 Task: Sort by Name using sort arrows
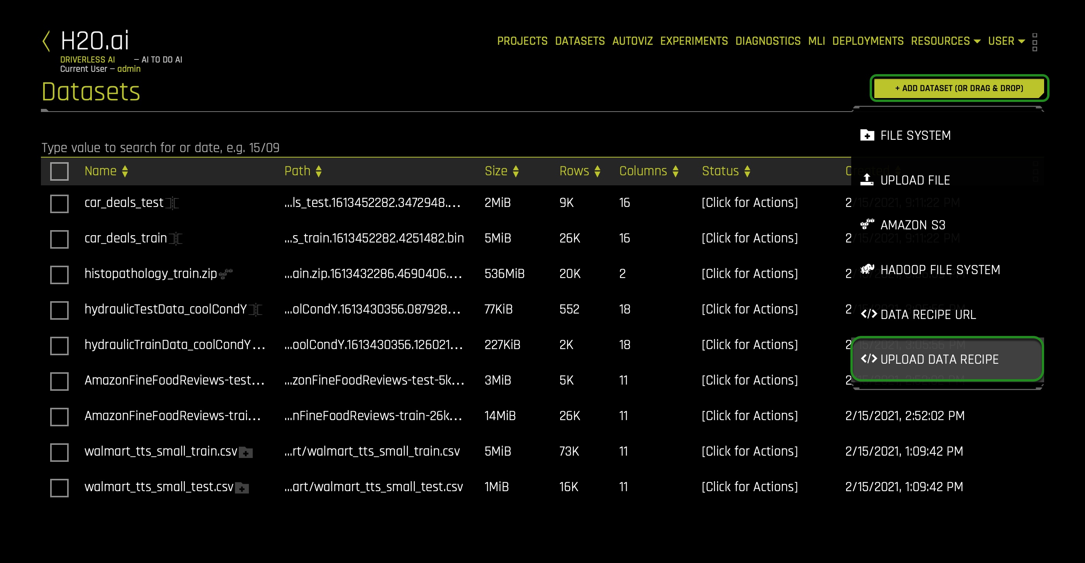click(125, 171)
